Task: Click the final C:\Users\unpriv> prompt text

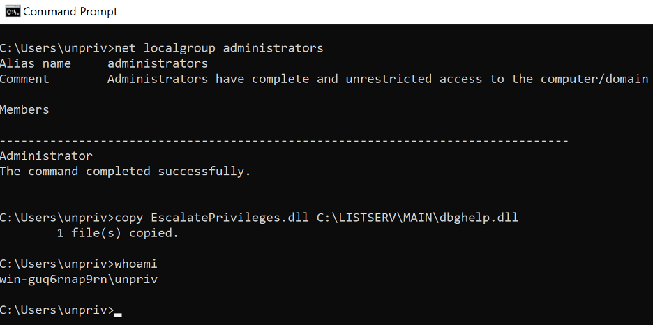Action: [57, 310]
